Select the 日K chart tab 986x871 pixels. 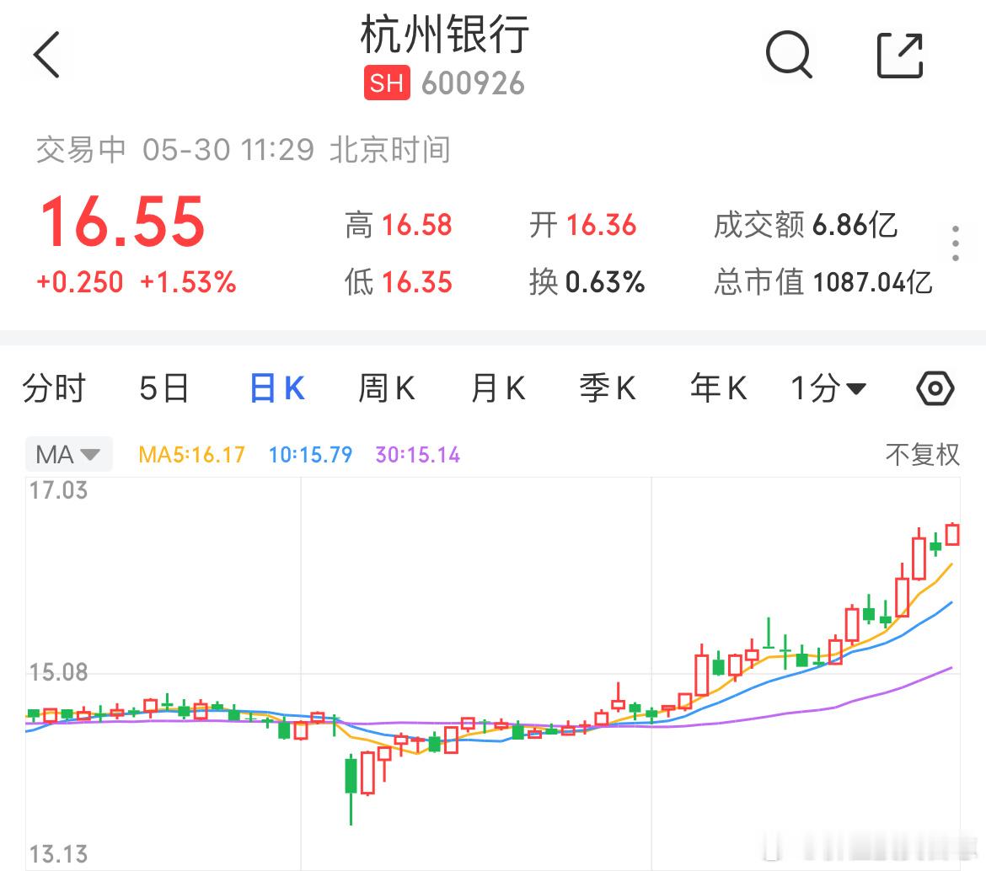click(276, 387)
